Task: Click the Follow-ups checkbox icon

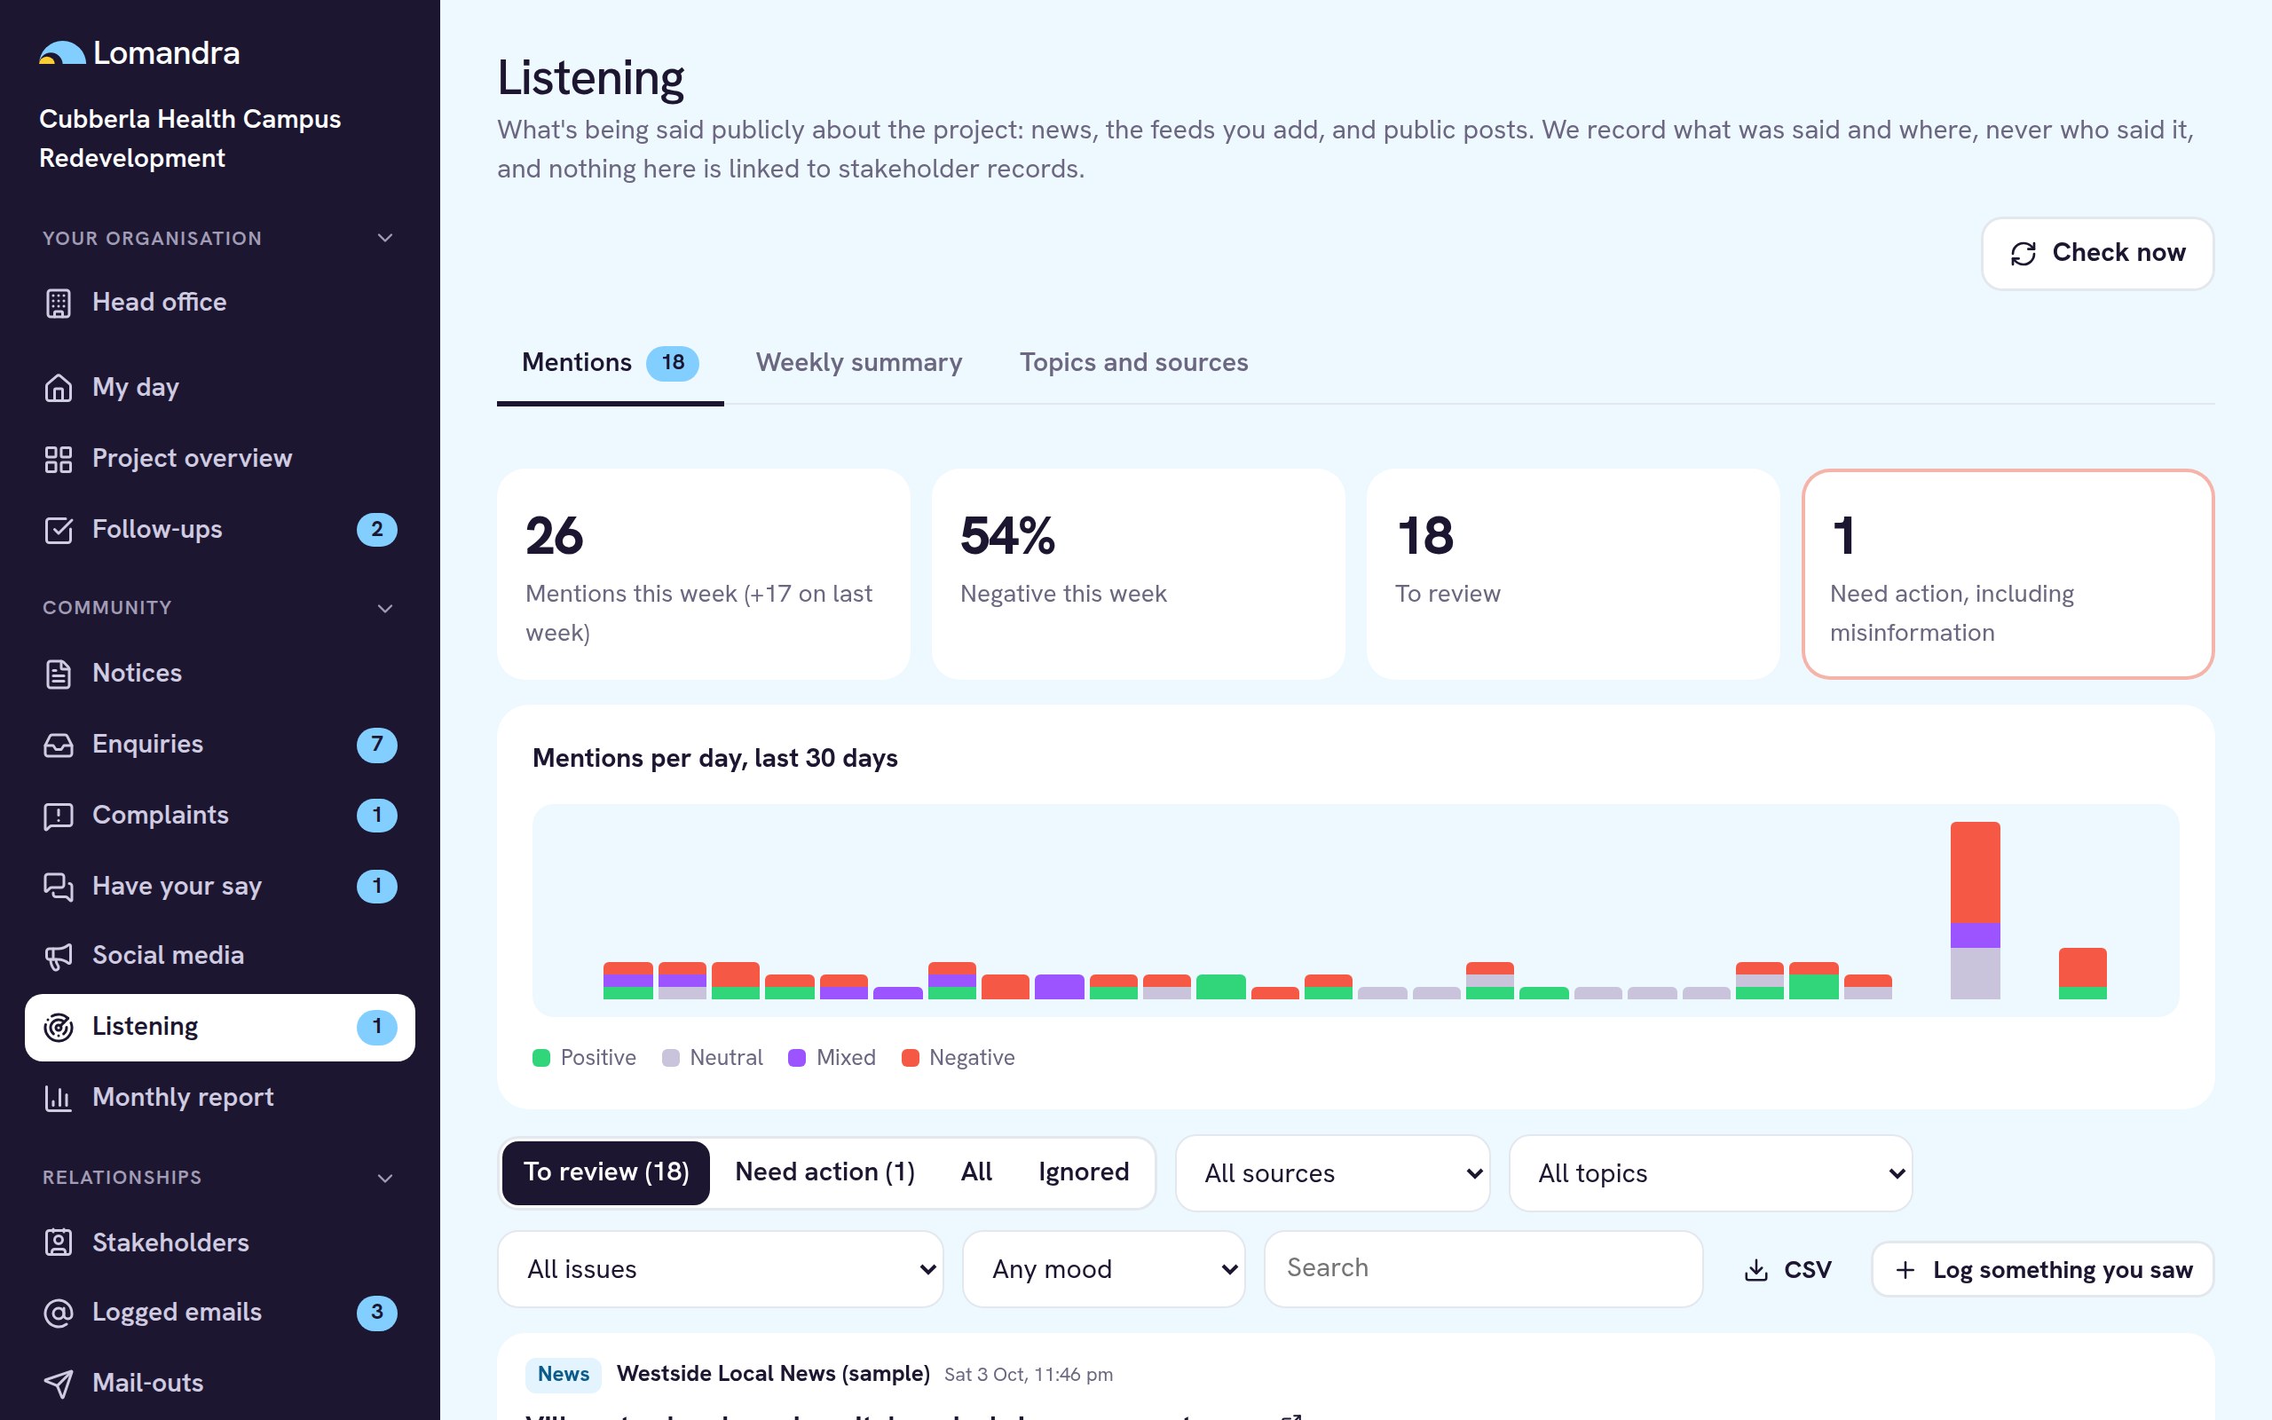Action: pyautogui.click(x=59, y=531)
